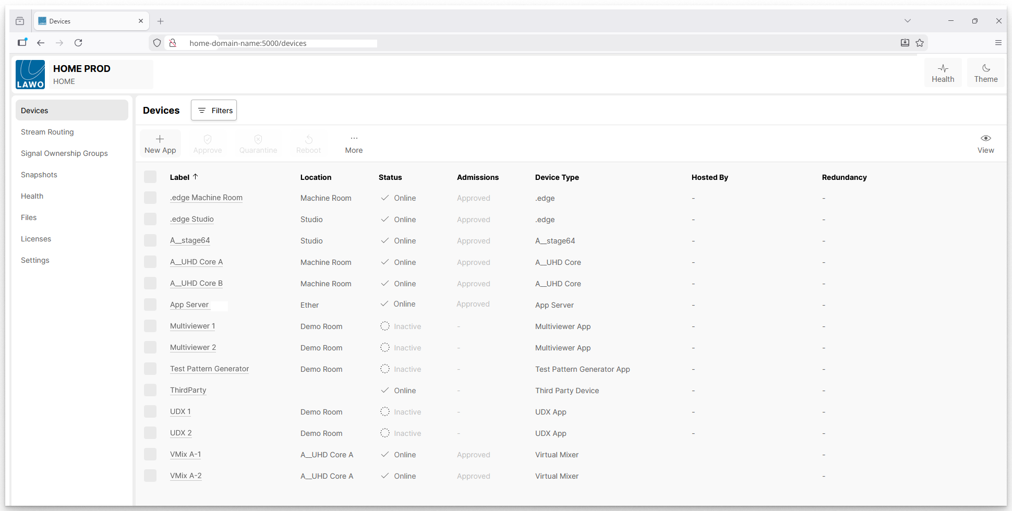Open Snapshots from the sidebar
Screen dimensions: 1012x511
coord(39,175)
